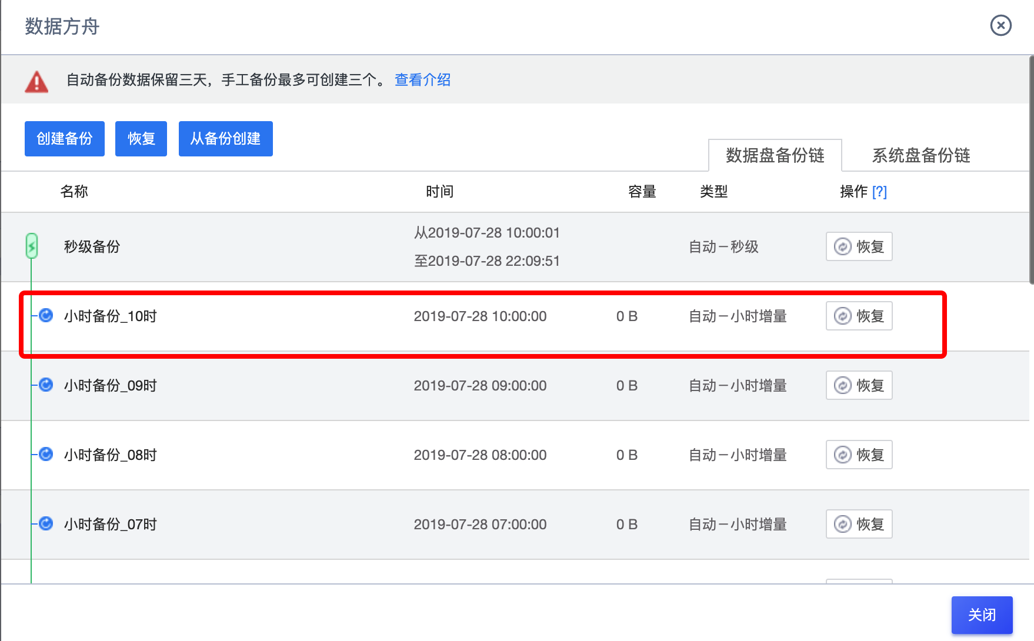This screenshot has width=1034, height=641.
Task: Click the time 2019-07-28 07:00:00
Action: point(480,525)
